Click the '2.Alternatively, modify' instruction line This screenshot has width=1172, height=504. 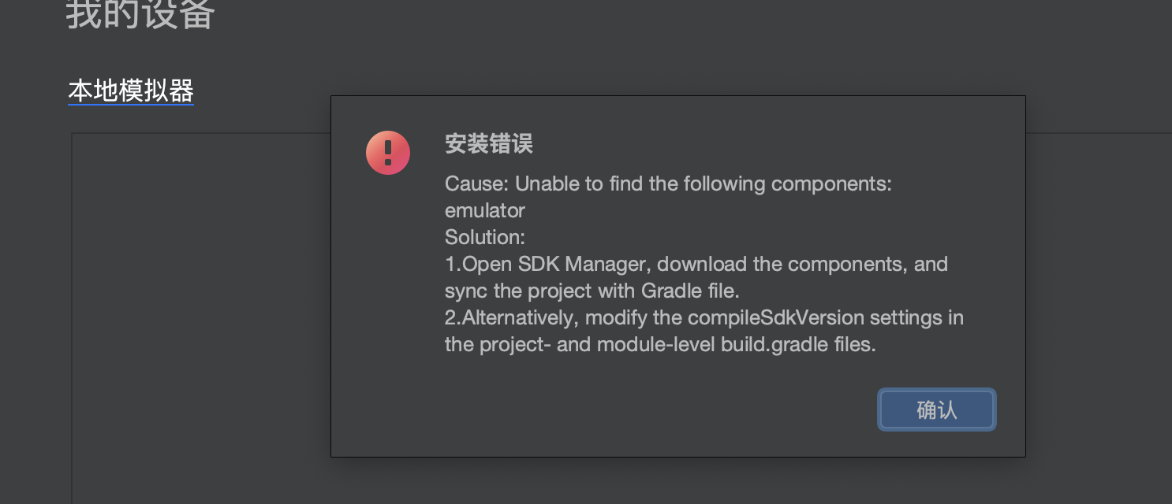point(704,317)
